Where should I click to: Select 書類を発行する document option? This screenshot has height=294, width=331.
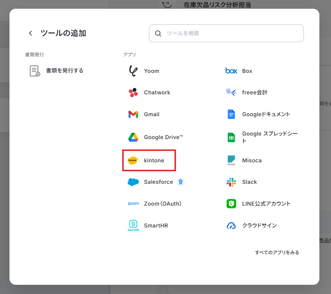click(64, 71)
